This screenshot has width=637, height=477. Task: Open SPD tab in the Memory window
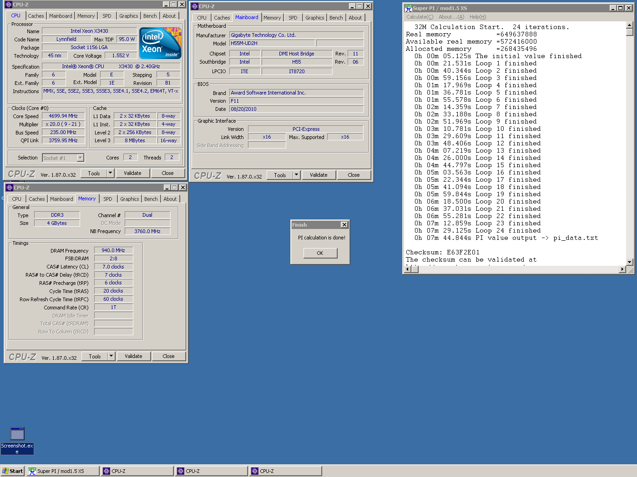pyautogui.click(x=108, y=199)
